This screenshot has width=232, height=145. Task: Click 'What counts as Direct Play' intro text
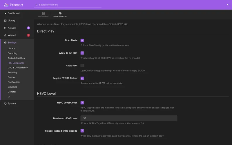(x=83, y=24)
